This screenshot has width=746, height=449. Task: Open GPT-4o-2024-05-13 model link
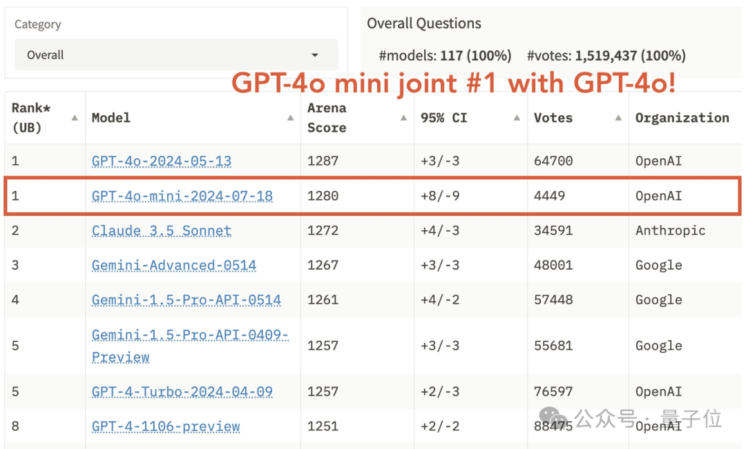coord(161,161)
